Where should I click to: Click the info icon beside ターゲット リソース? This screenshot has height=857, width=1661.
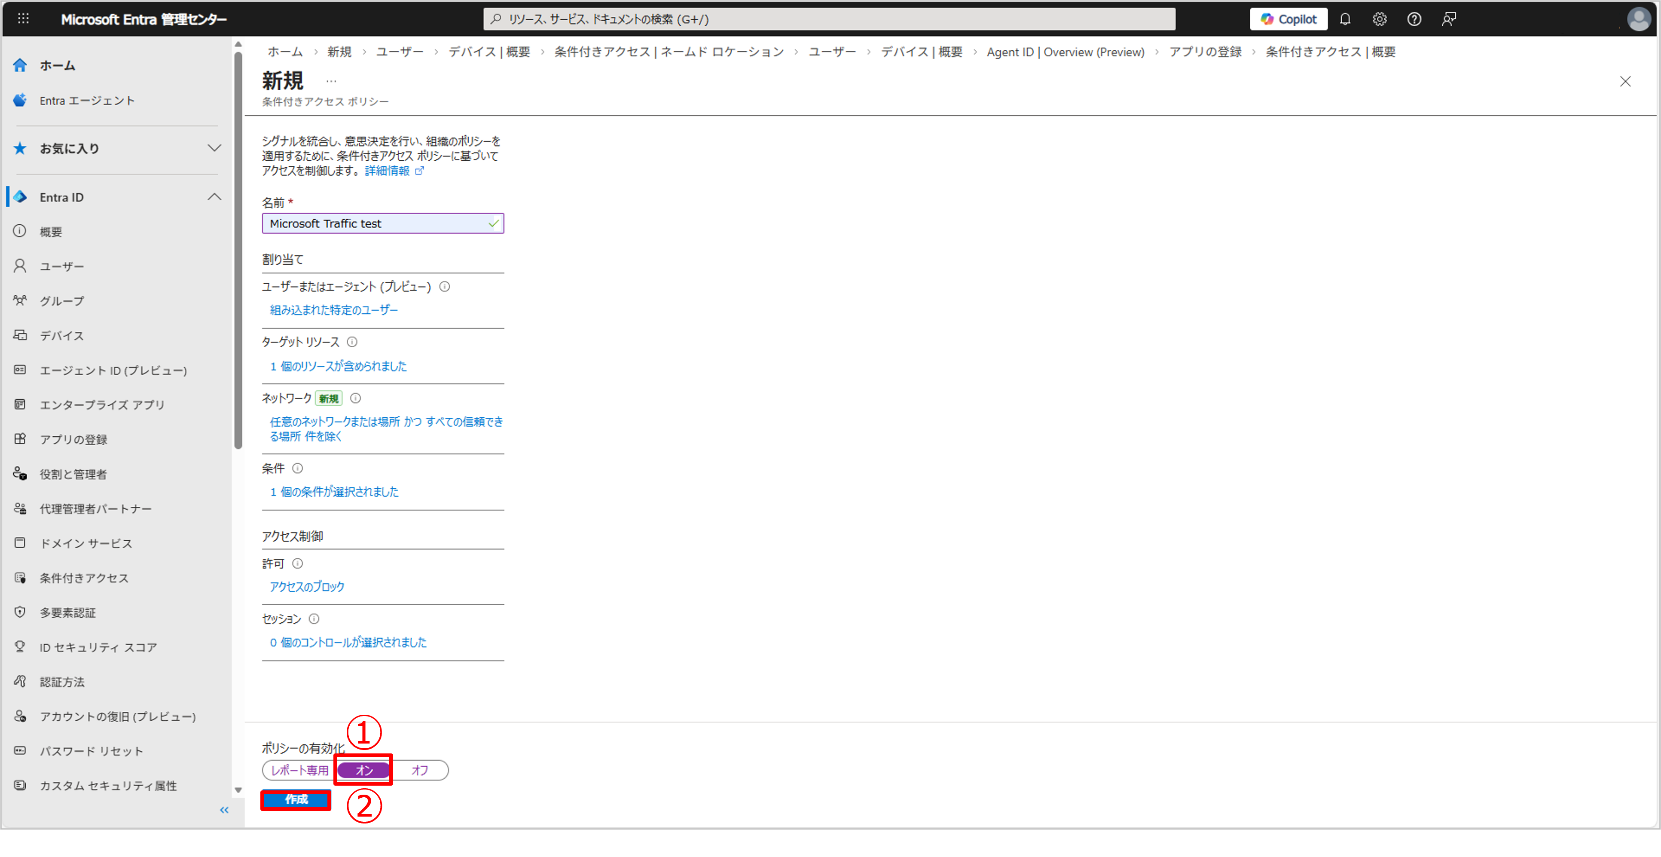point(352,343)
